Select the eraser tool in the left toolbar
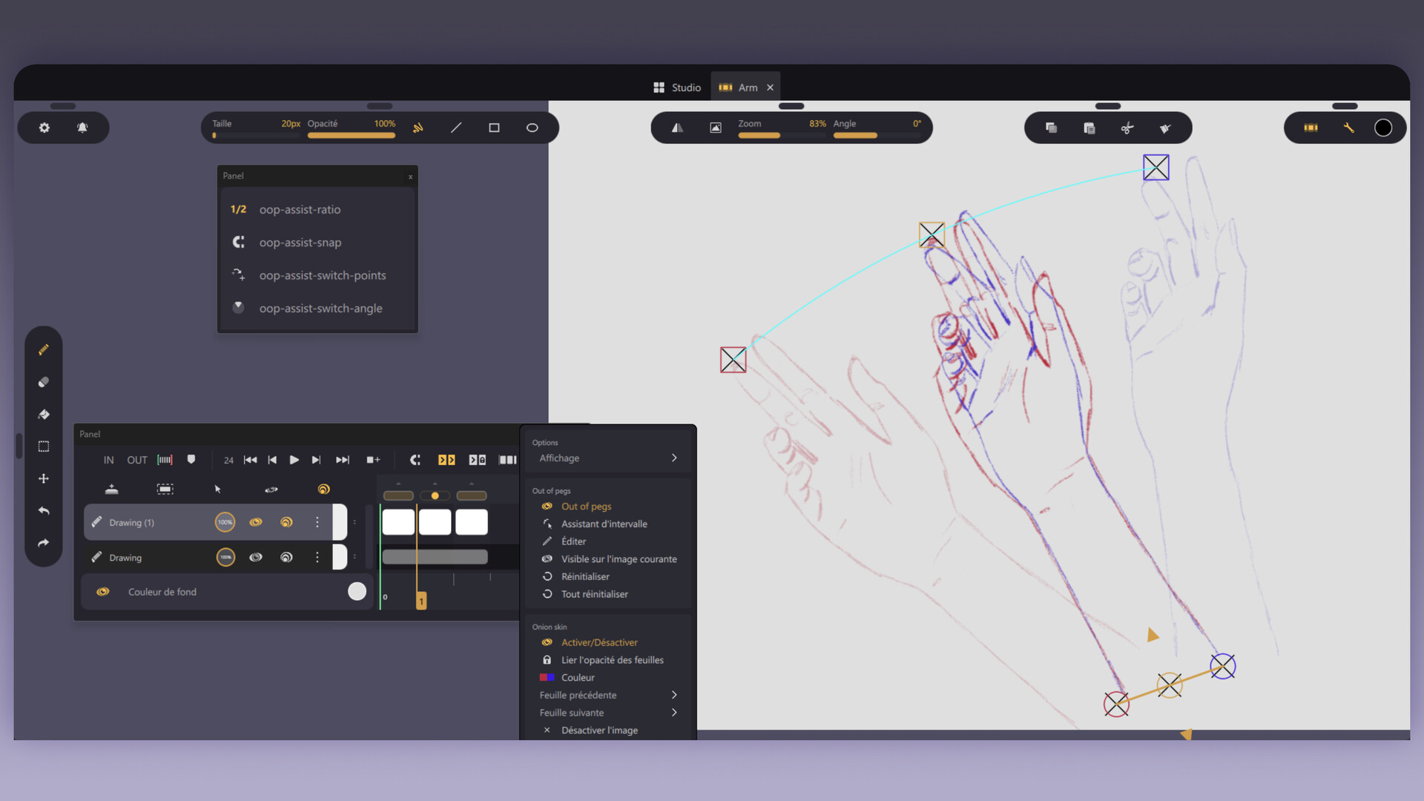Viewport: 1424px width, 801px height. pyautogui.click(x=44, y=382)
